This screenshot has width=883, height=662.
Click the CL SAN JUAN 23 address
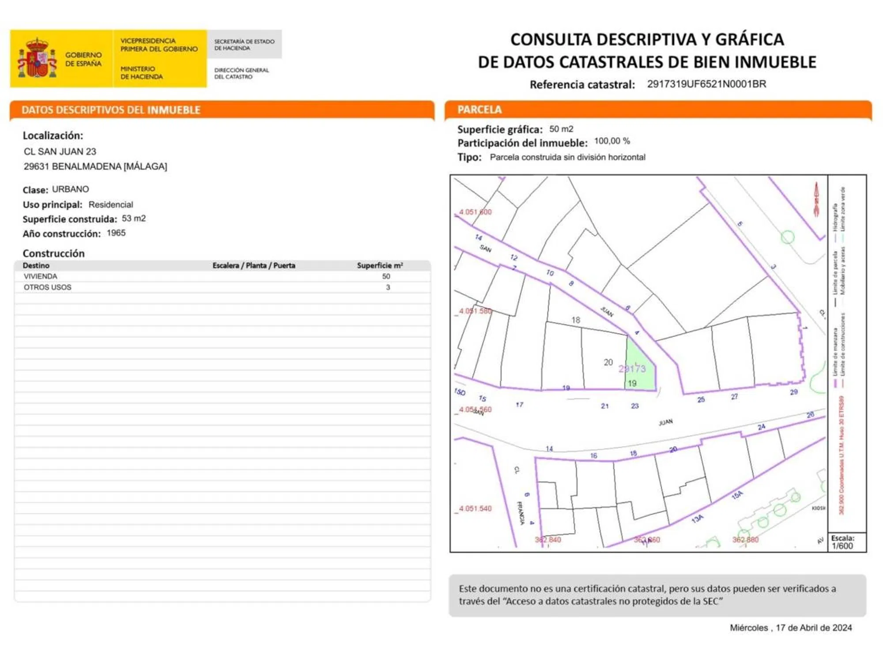(x=60, y=151)
